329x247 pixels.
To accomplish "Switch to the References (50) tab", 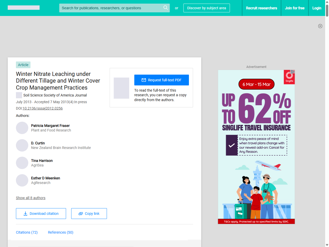I will click(61, 232).
